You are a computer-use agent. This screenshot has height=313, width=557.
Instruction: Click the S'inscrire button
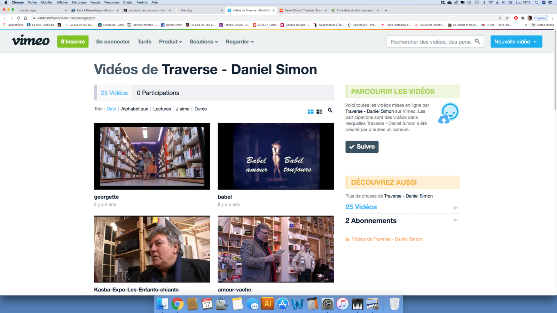coord(73,41)
